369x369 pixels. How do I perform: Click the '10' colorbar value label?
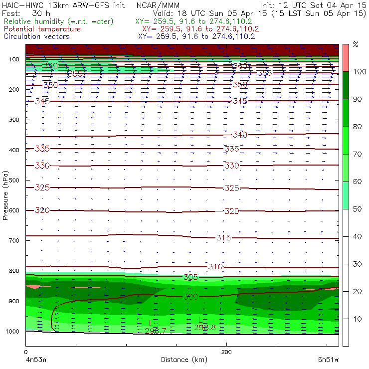click(x=357, y=319)
